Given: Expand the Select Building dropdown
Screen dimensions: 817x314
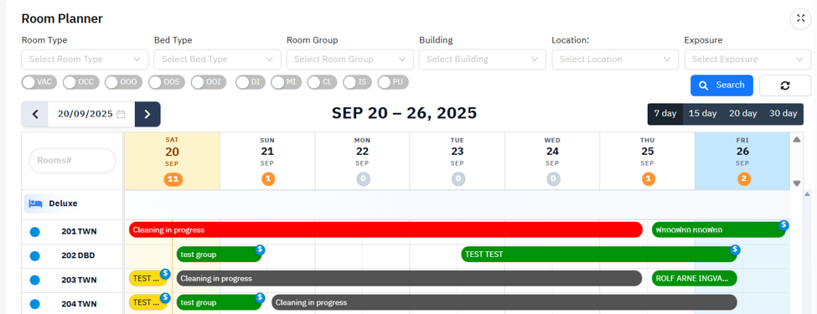Looking at the screenshot, I should tap(483, 59).
